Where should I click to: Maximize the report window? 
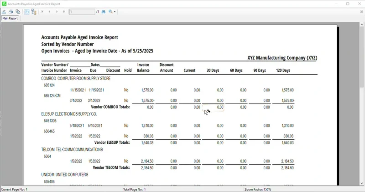pos(348,4)
